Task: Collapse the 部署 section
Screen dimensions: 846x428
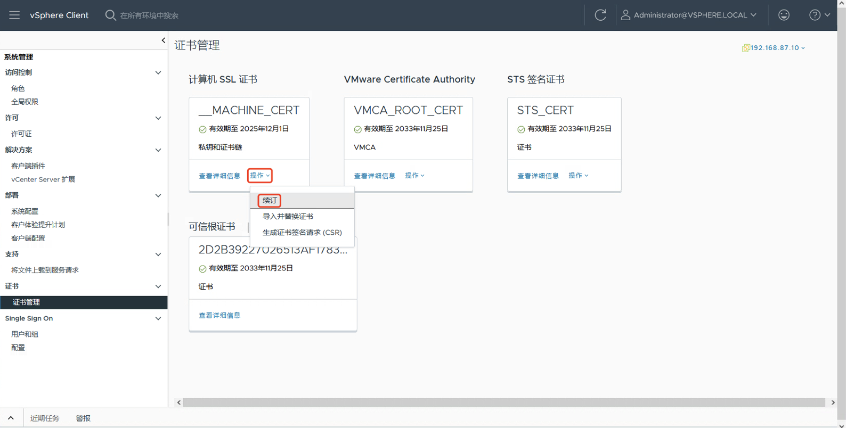Action: point(158,195)
